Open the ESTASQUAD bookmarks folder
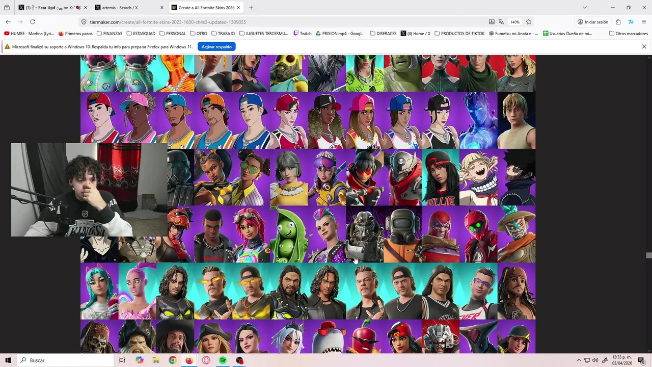 (x=141, y=34)
